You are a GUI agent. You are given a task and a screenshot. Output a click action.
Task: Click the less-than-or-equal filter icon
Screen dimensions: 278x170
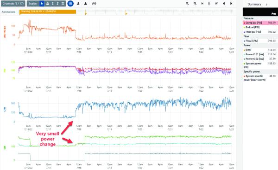coord(78,4)
